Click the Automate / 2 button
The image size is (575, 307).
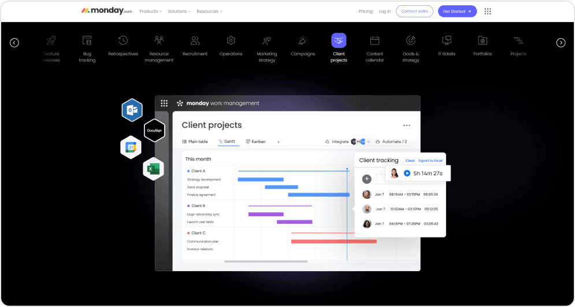(391, 142)
